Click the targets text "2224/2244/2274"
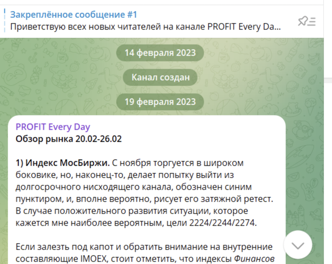The image size is (332, 264). click(x=223, y=223)
